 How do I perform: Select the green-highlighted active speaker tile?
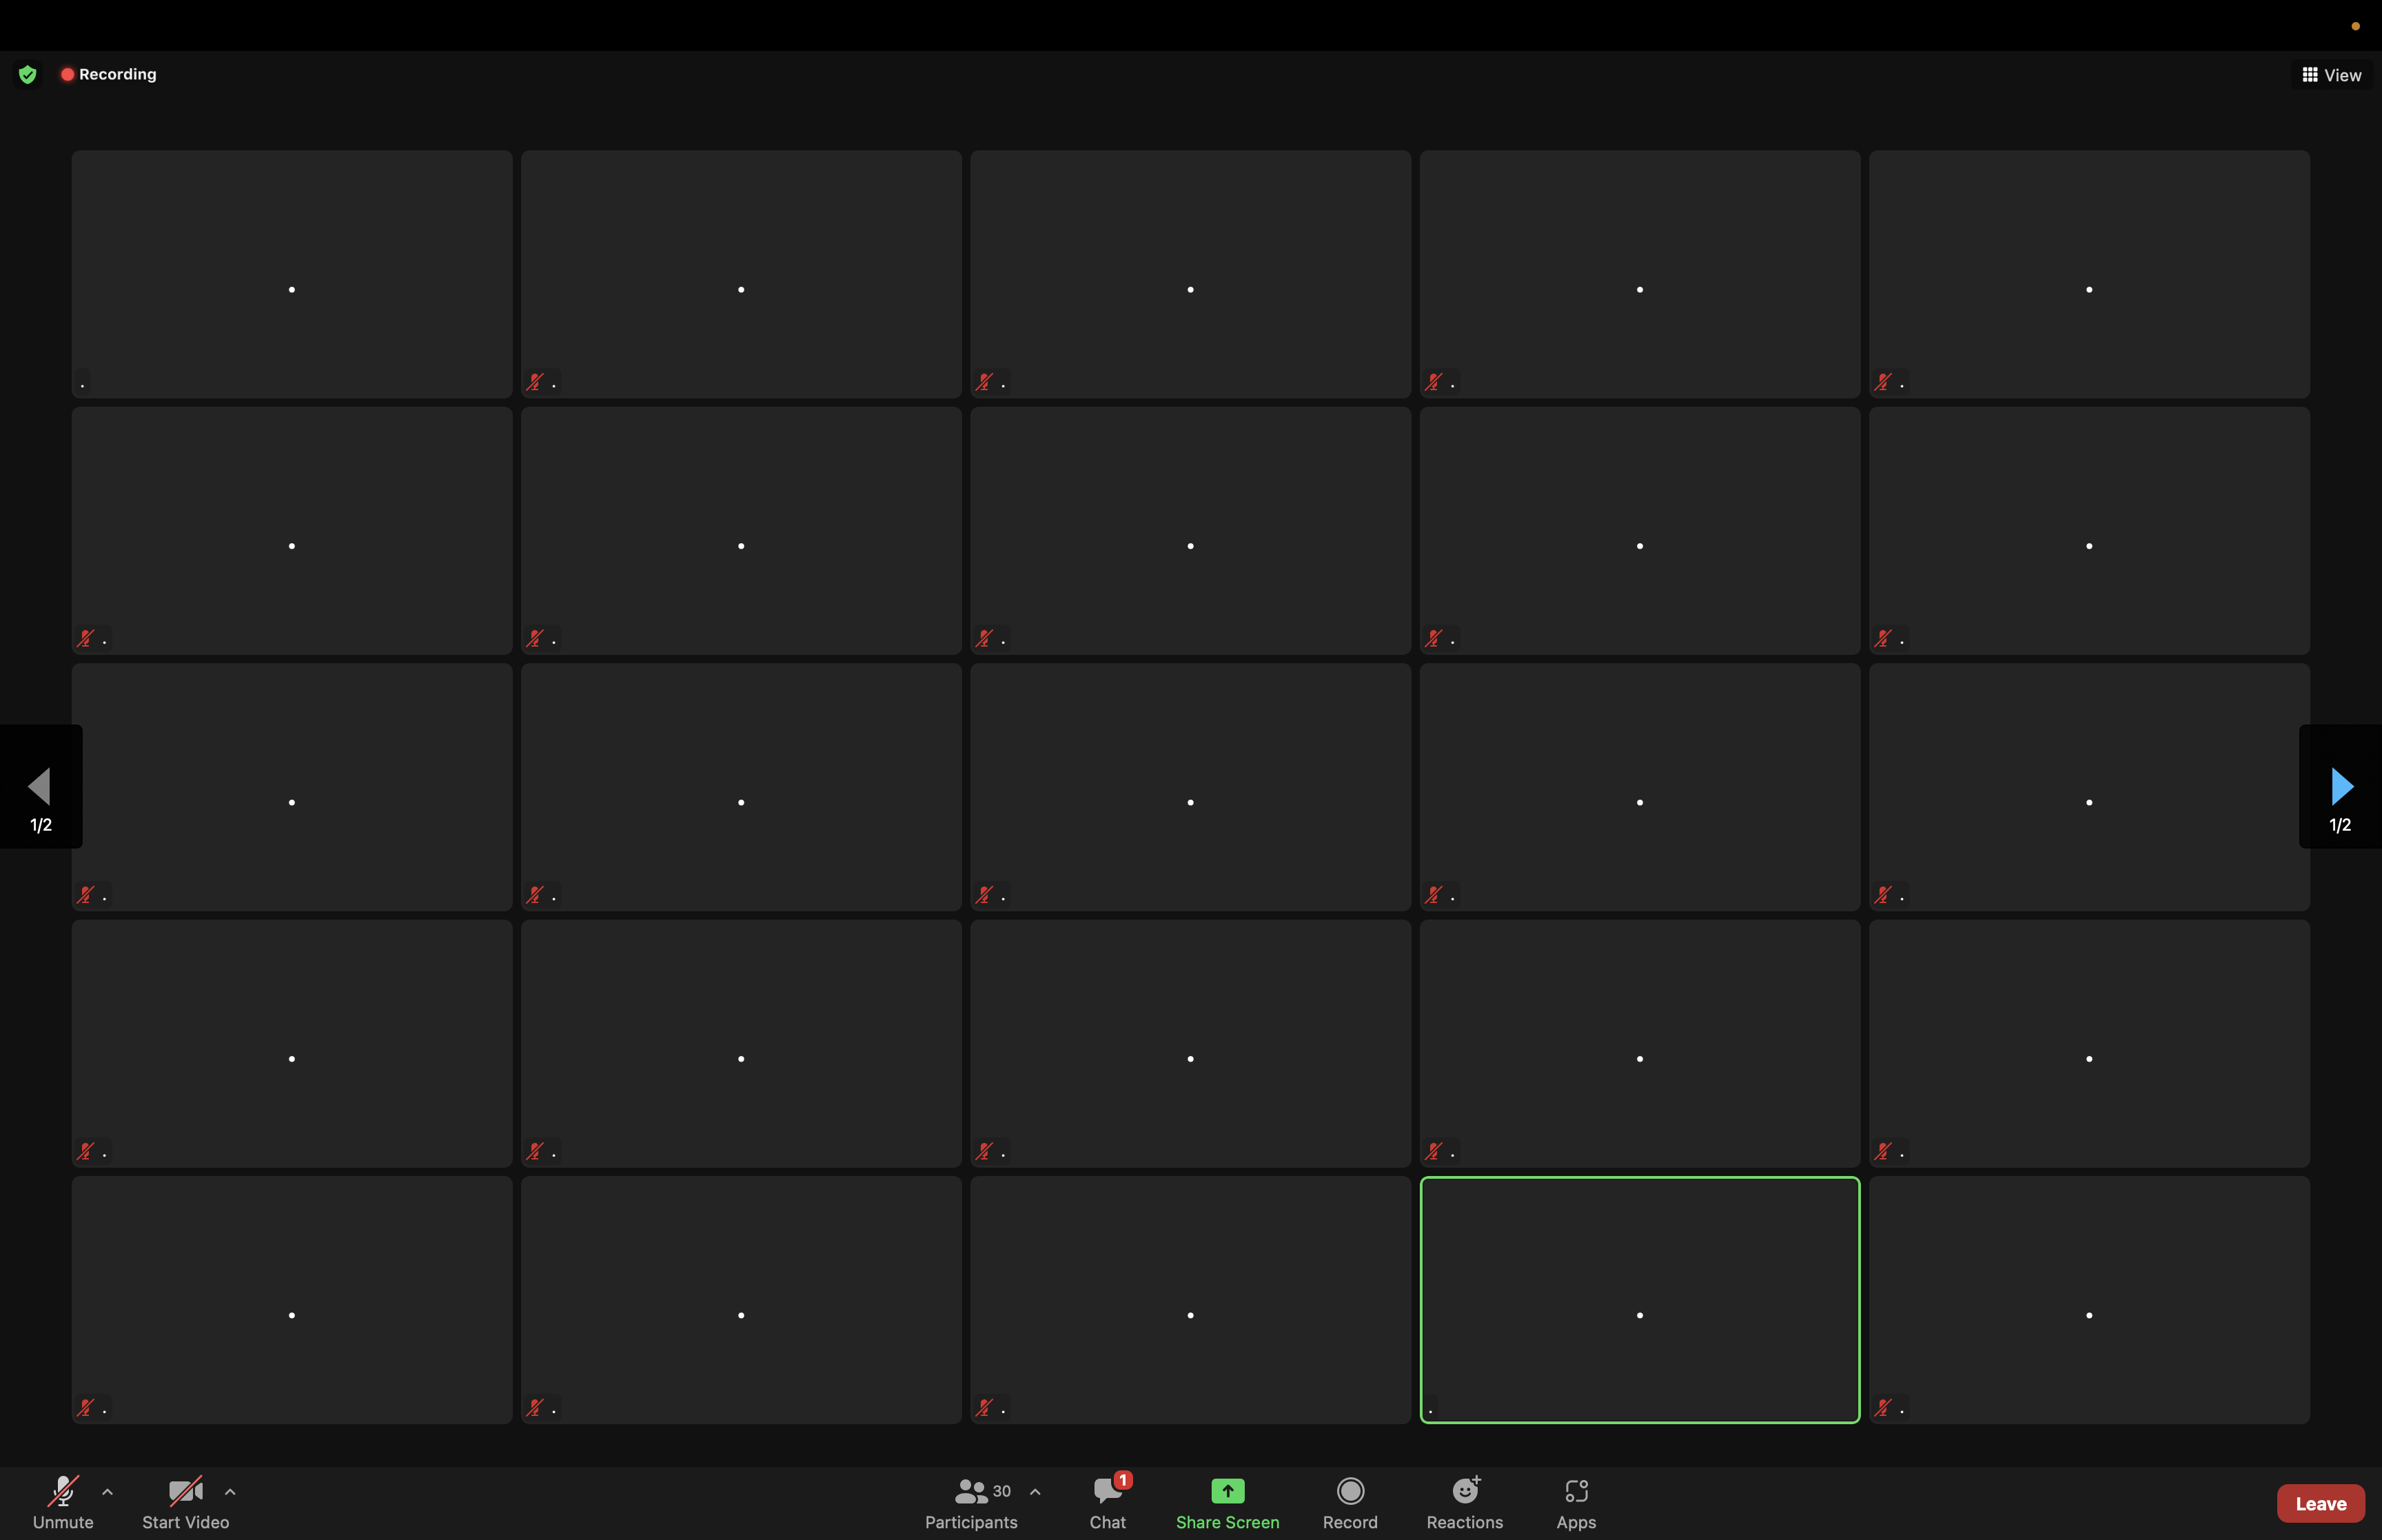coord(1639,1299)
